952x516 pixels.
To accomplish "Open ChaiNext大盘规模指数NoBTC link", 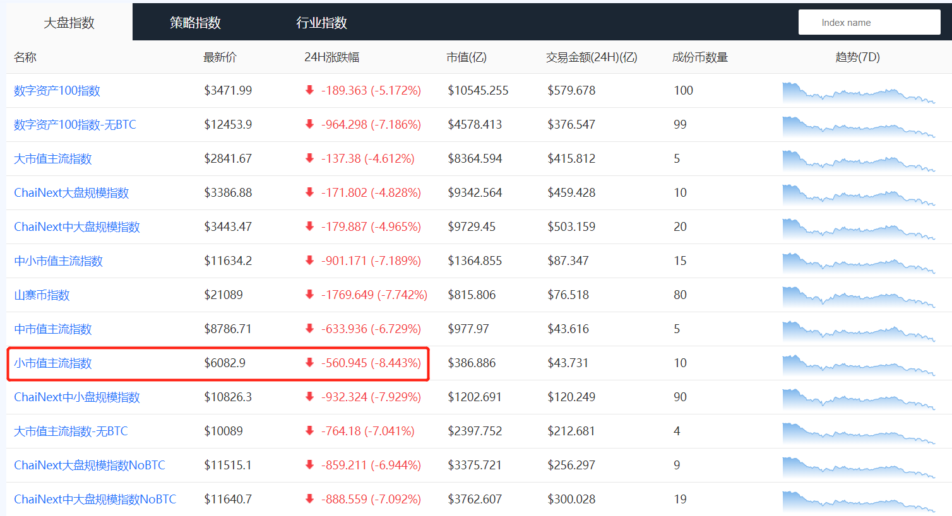I will [x=90, y=466].
